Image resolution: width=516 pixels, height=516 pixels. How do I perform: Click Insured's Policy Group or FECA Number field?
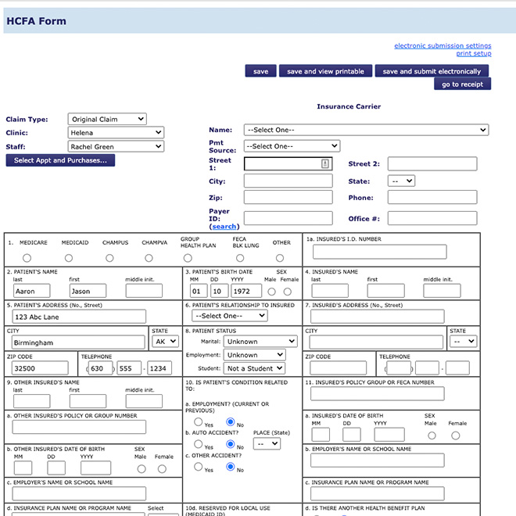(377, 393)
